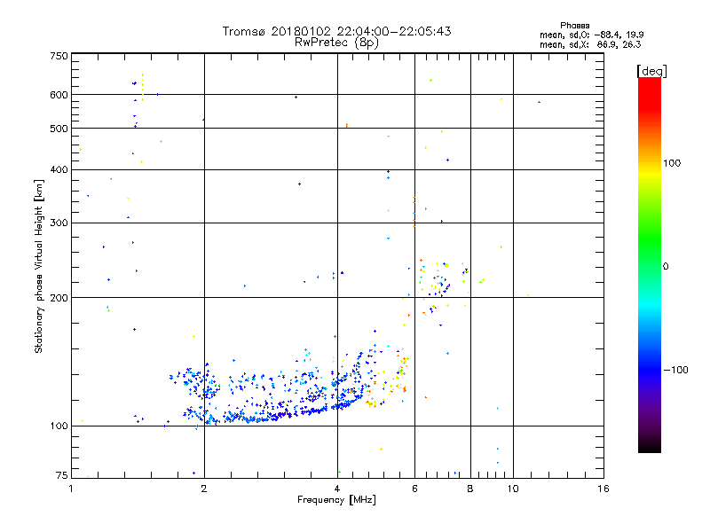Viewport: 710px width, 532px height.
Task: Click y-axis tick label '500'
Action: tap(59, 129)
